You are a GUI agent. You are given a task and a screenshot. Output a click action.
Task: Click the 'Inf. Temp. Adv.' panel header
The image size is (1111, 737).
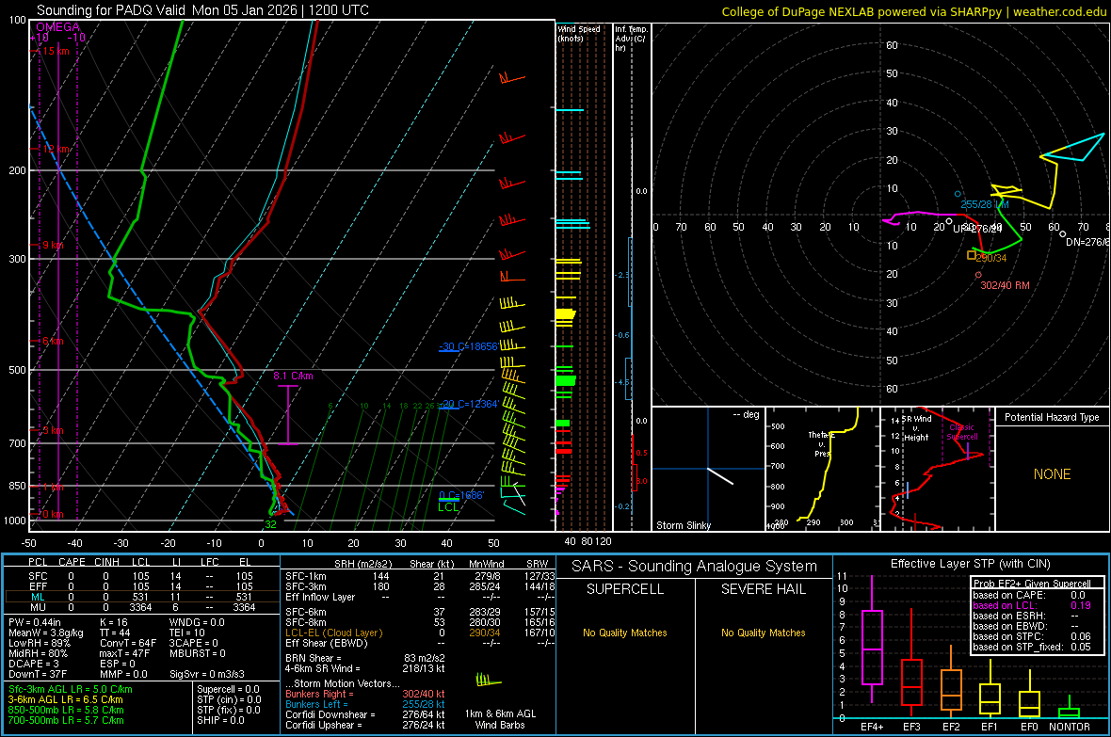631,39
